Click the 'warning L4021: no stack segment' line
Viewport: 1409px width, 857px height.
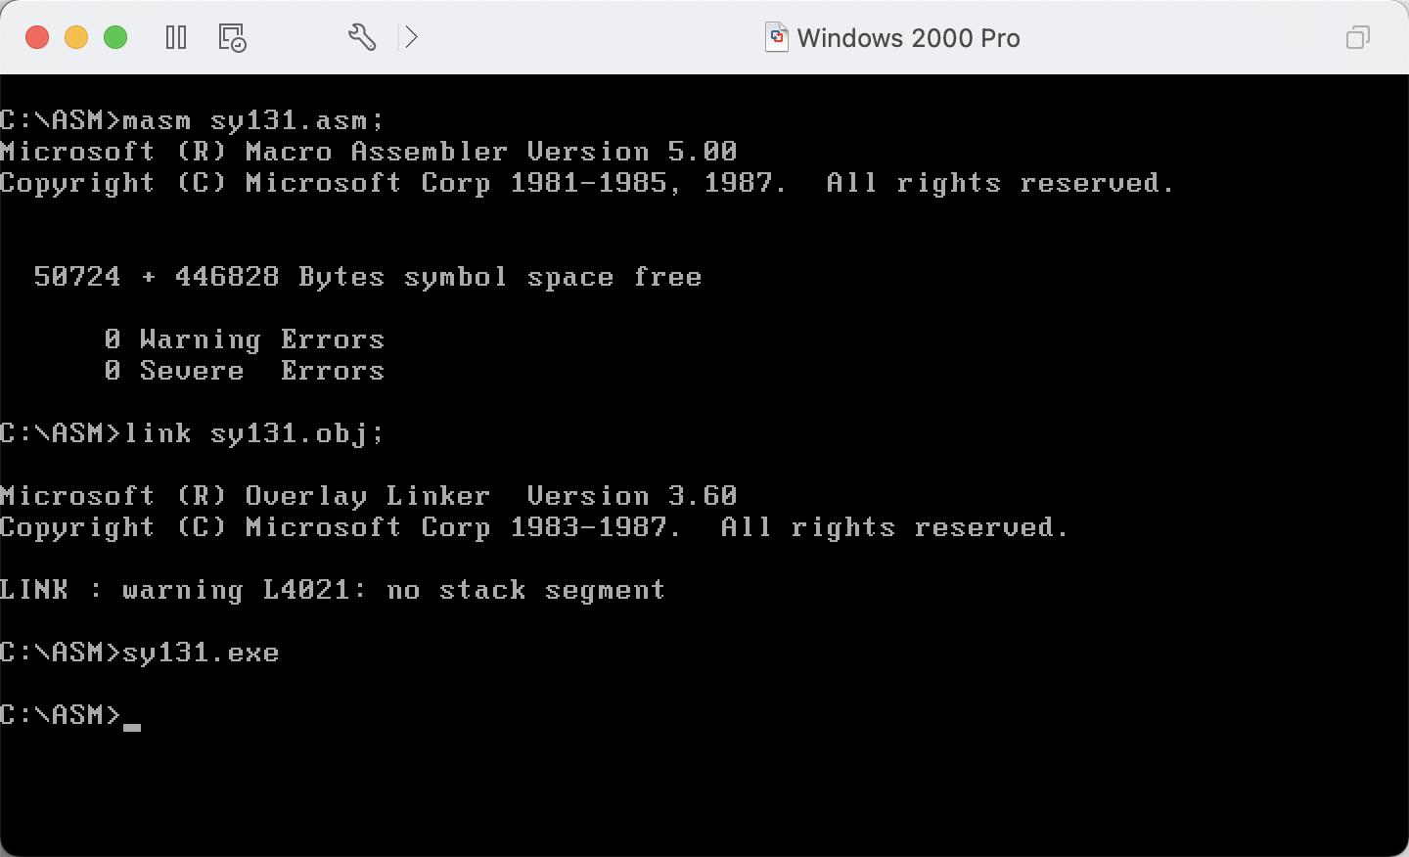[x=333, y=590]
